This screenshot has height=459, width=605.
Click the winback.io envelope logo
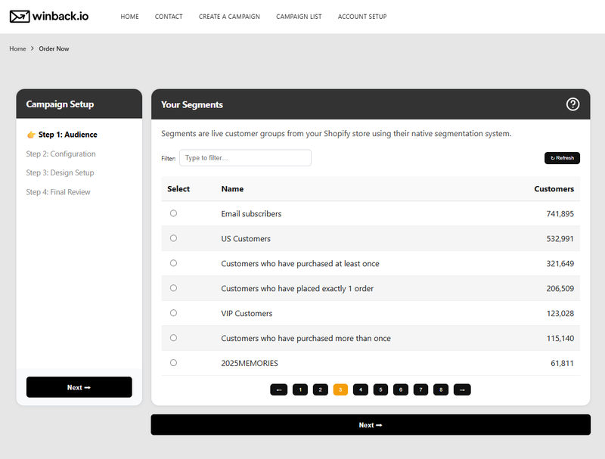click(x=48, y=17)
